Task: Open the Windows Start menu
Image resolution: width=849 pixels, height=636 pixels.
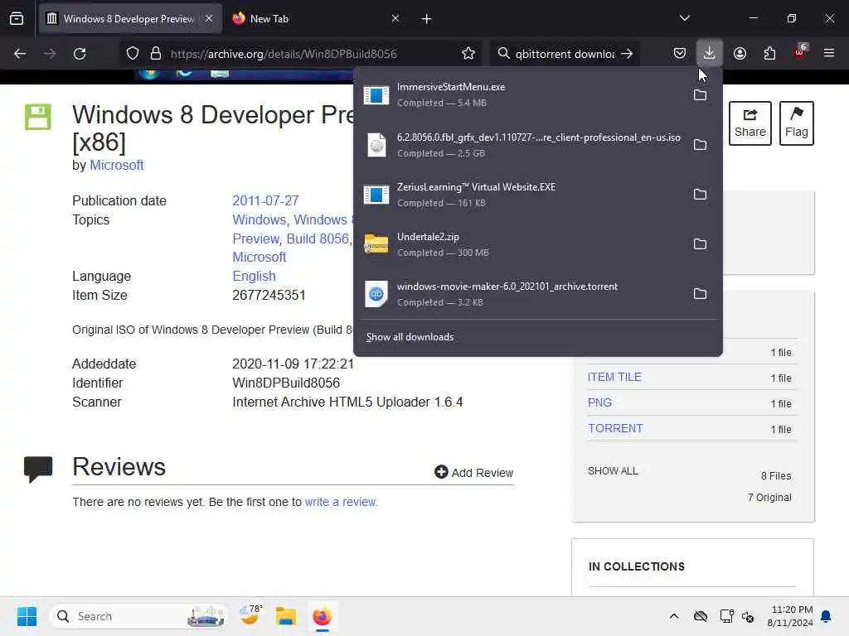Action: point(27,616)
